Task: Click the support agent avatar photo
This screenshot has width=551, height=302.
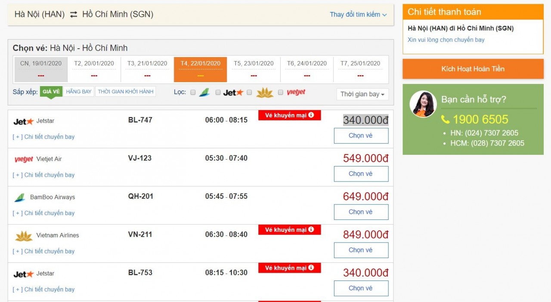Action: [423, 104]
